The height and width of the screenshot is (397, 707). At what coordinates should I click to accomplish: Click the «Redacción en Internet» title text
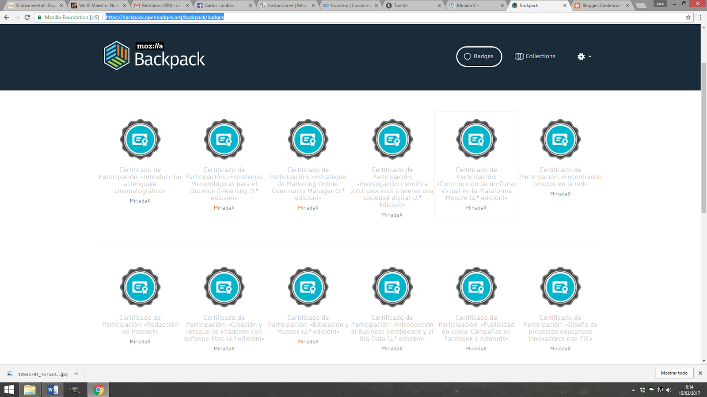tap(140, 325)
